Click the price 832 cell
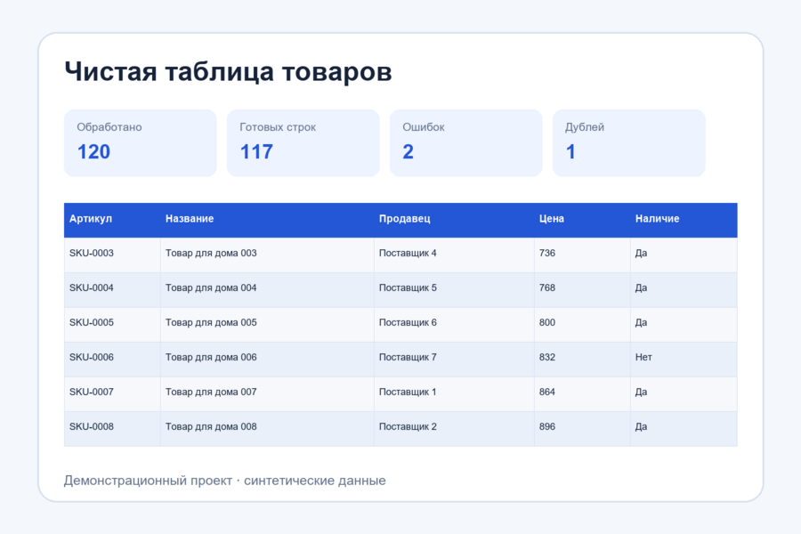This screenshot has width=801, height=534. (582, 359)
